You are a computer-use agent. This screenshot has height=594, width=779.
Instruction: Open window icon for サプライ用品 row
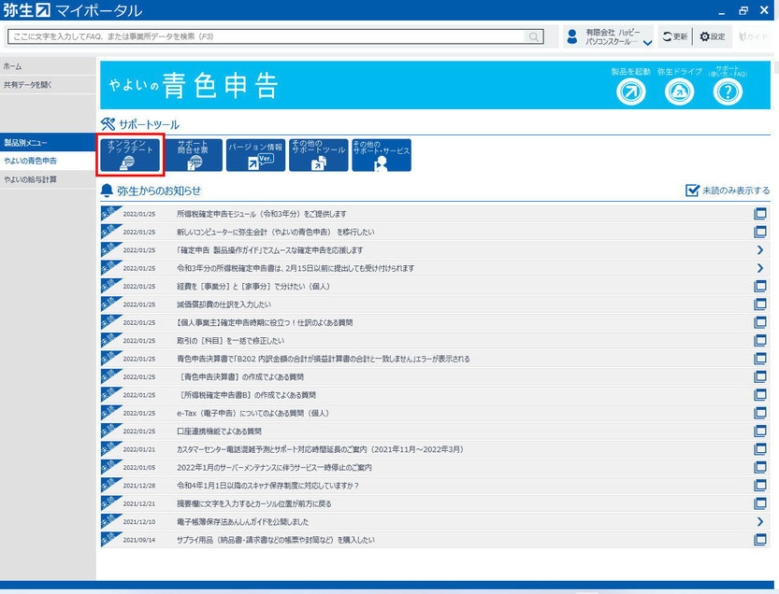[759, 540]
